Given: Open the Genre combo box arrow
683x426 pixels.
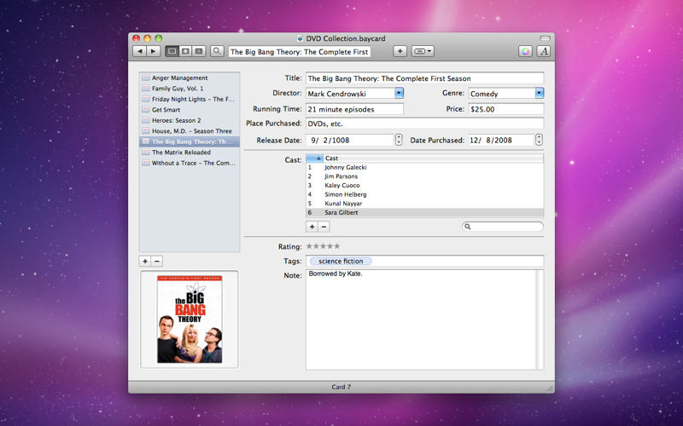Looking at the screenshot, I should point(540,93).
